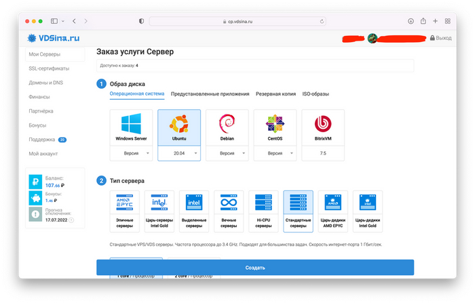Pick Стандартные серверы type

[298, 211]
